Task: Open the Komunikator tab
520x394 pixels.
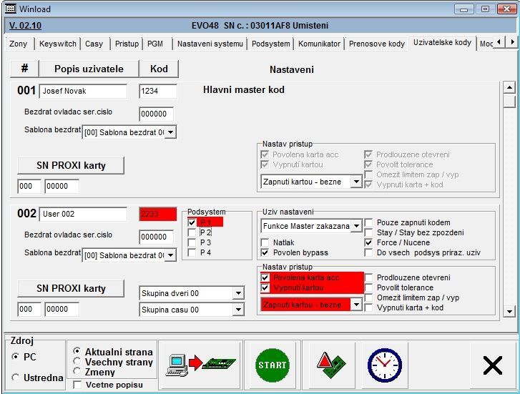Action: (x=319, y=44)
